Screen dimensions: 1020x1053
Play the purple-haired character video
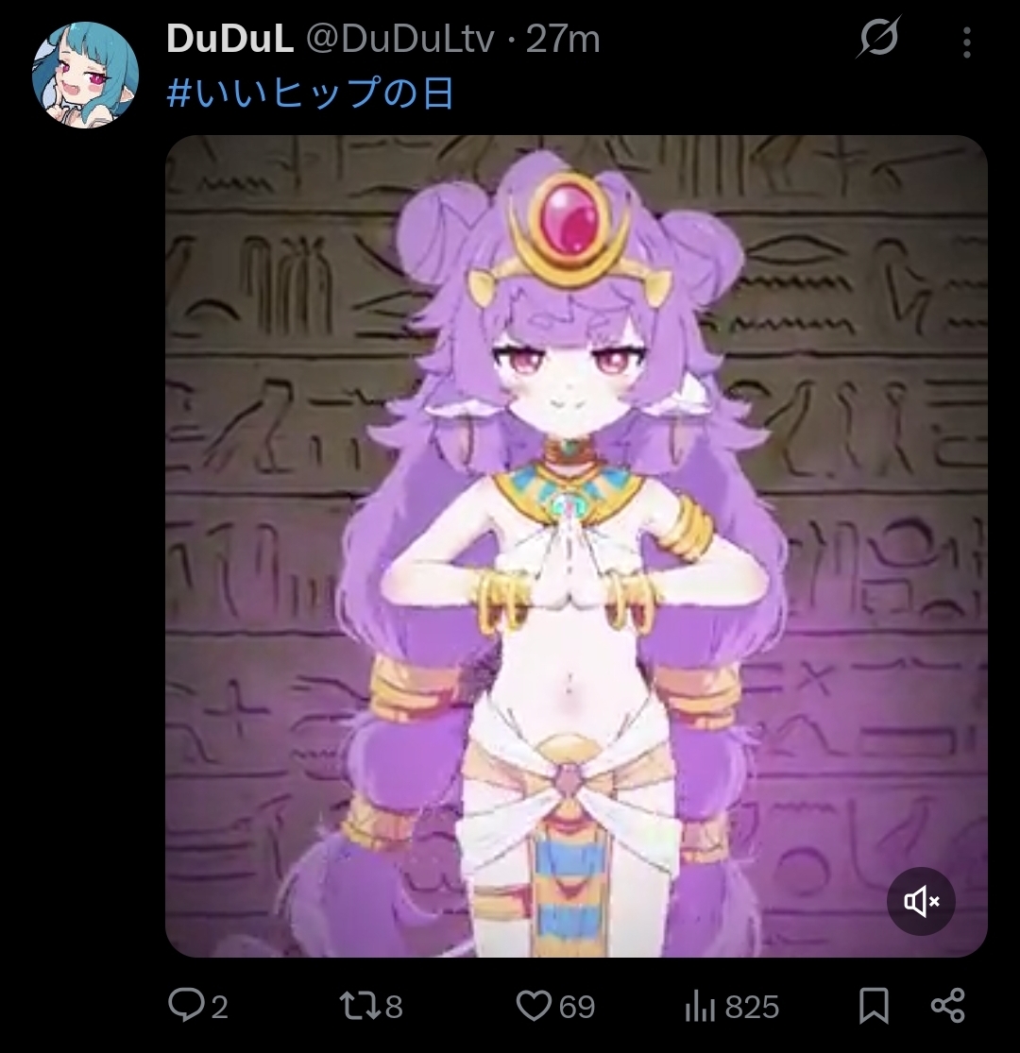tap(576, 546)
